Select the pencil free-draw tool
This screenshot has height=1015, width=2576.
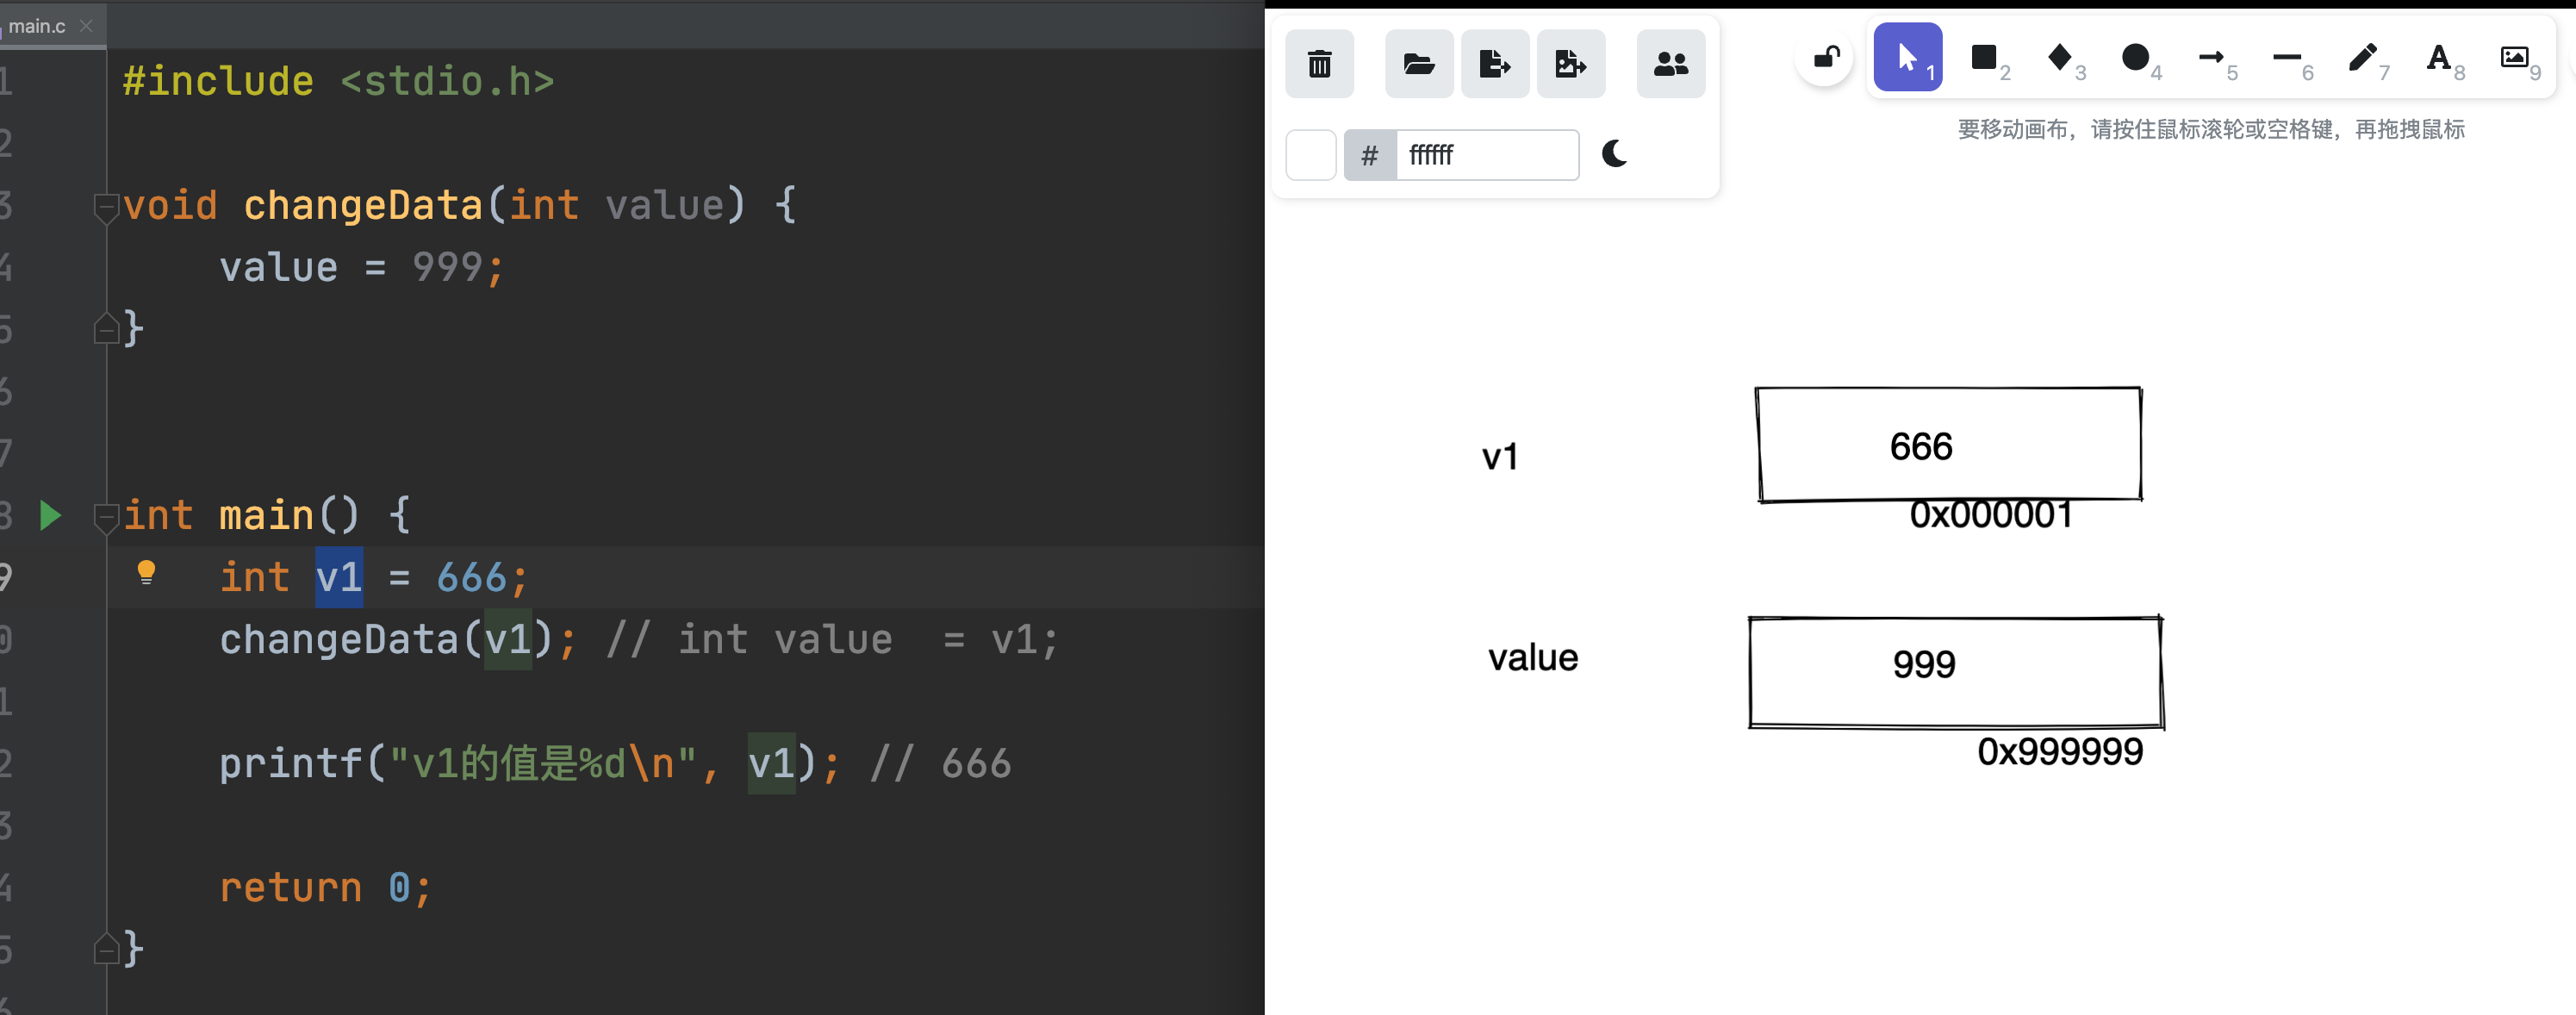click(x=2362, y=58)
